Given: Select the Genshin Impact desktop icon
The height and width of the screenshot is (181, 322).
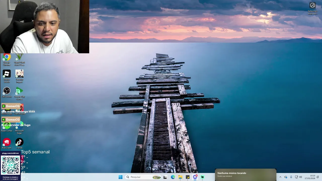Looking at the screenshot, I should (19, 76).
